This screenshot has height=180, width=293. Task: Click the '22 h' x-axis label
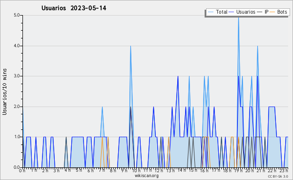click(272, 171)
